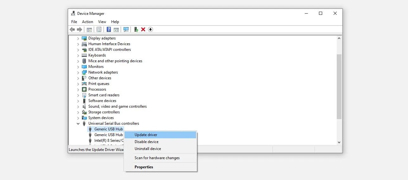Expand the Software devices node
This screenshot has width=408, height=180.
(78, 101)
